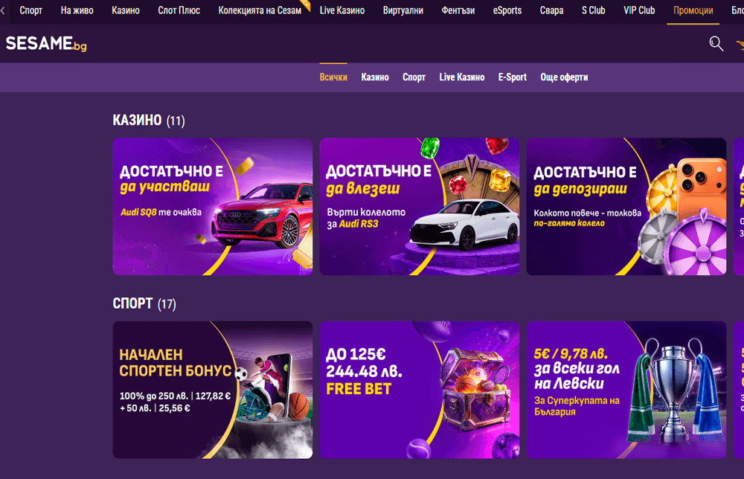Open the Достатъчно е да депозираш promo

tap(626, 207)
